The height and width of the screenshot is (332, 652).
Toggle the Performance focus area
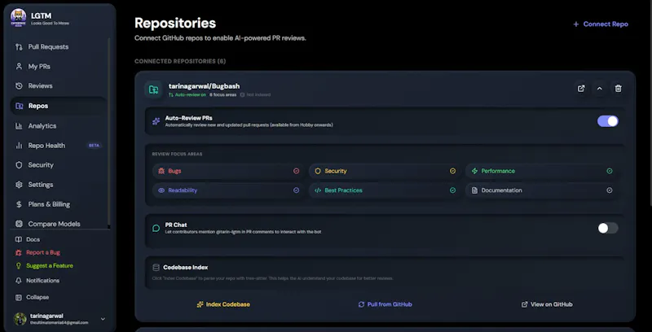point(541,171)
